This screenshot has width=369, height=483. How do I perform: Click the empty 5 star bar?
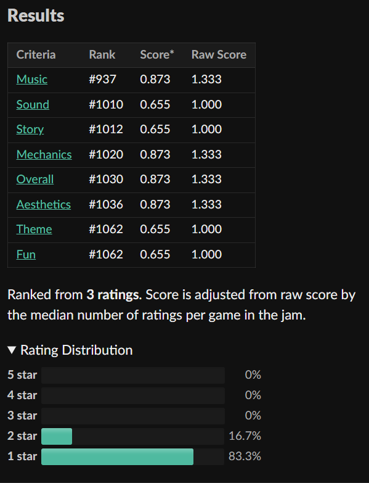pyautogui.click(x=133, y=375)
